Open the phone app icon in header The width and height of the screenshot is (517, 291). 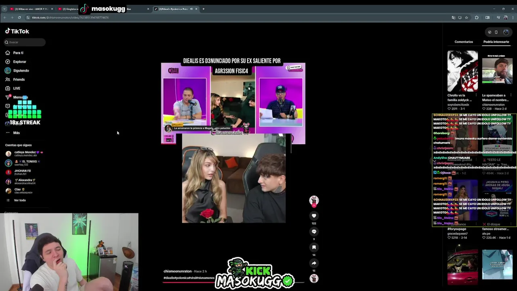click(496, 32)
